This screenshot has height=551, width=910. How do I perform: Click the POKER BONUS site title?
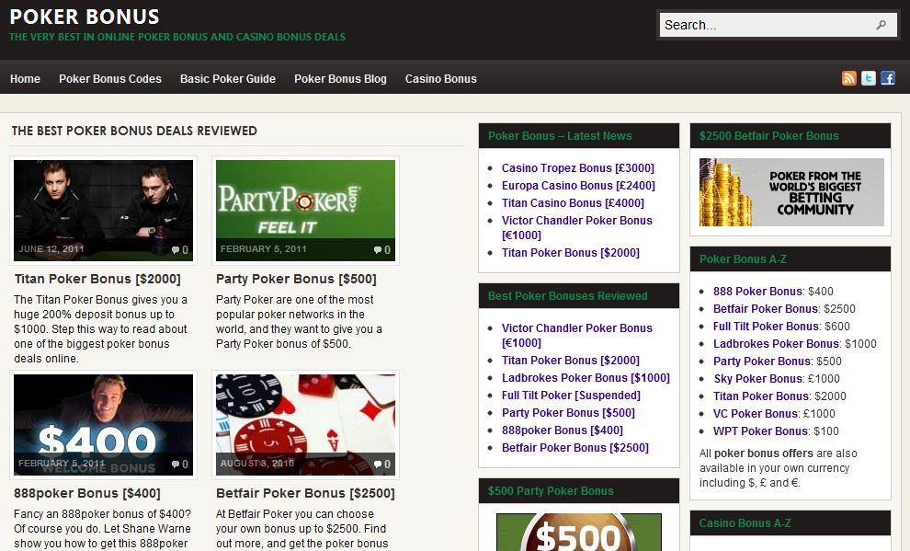pyautogui.click(x=85, y=17)
